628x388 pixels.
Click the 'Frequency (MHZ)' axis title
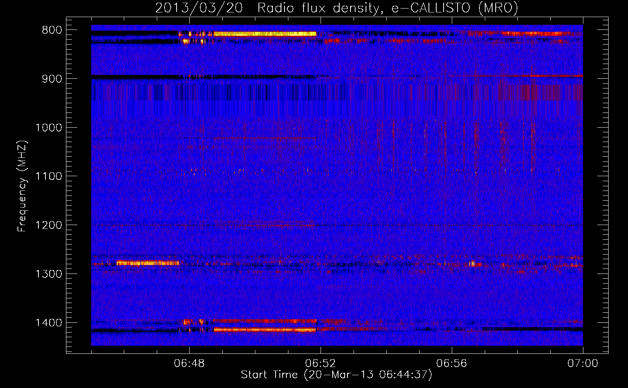[22, 186]
